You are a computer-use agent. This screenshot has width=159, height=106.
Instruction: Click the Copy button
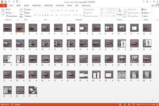(x=9, y=13)
